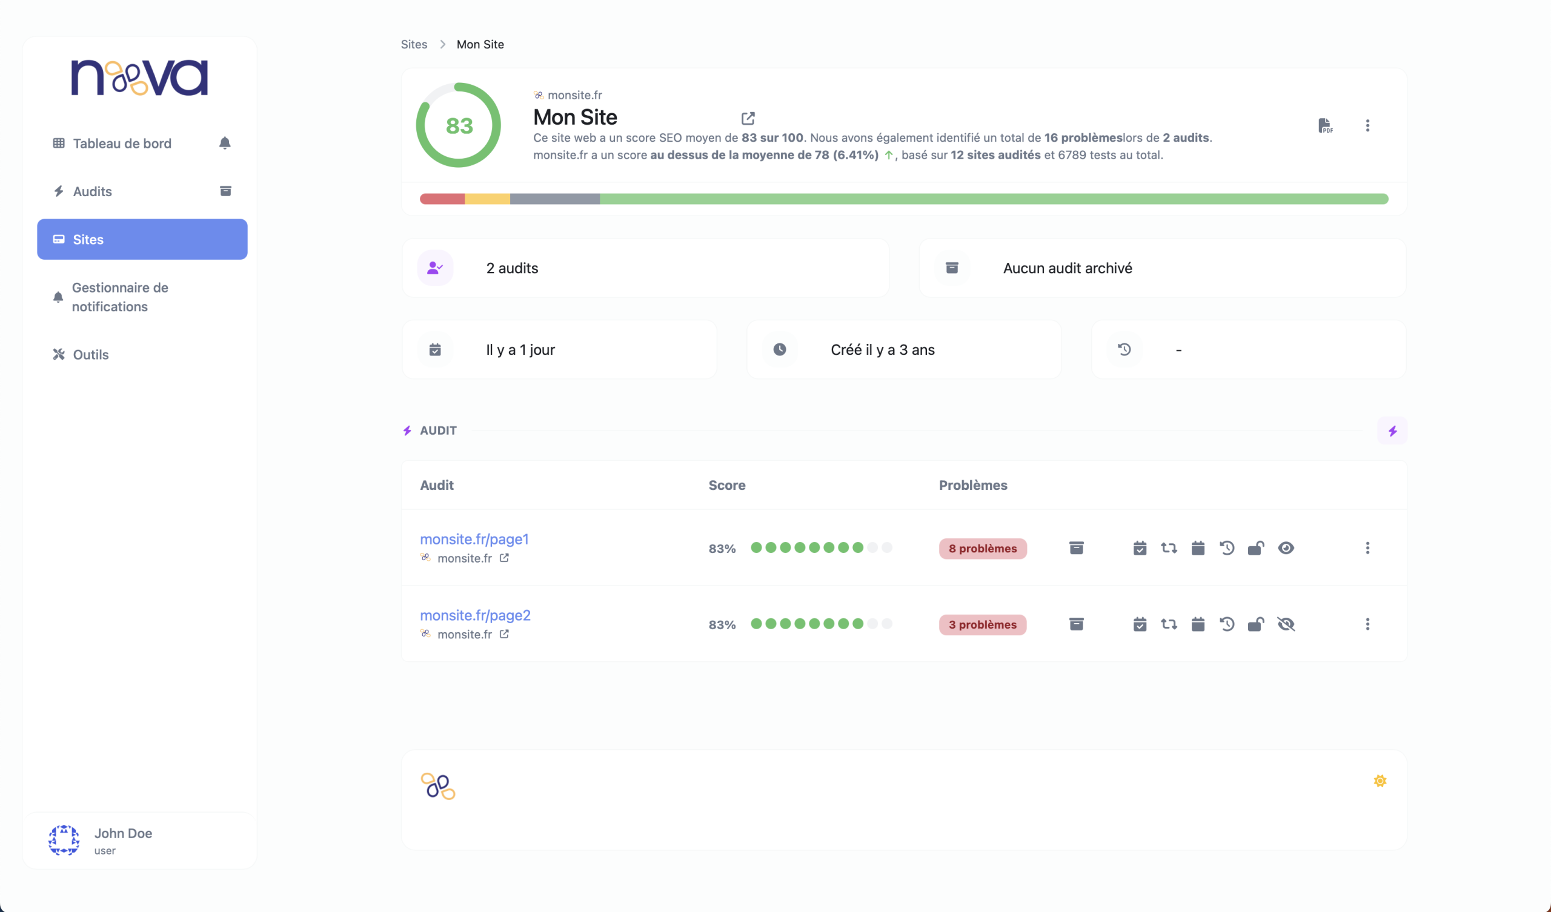Toggle the unlock icon for monsite.fr/page2
Screen dimensions: 1551x912
point(1255,624)
